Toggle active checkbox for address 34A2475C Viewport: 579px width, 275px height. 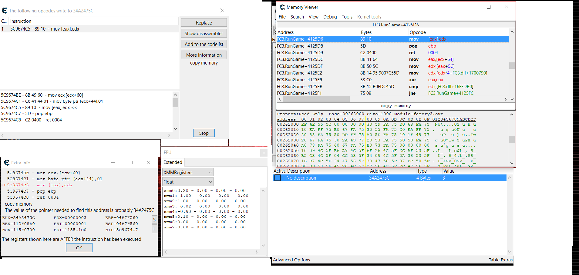(x=278, y=178)
